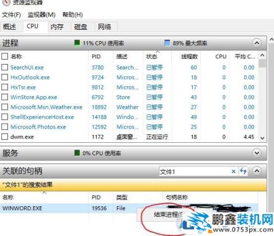
Task: Switch to the 概述 tab
Action: tap(10, 27)
